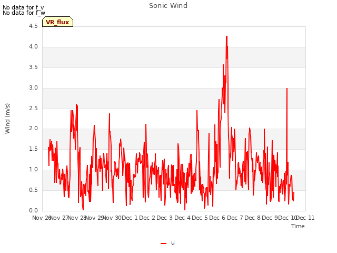Click the 'Dec 6' x-axis label
Screen dimensions: 337x253
(x=217, y=218)
